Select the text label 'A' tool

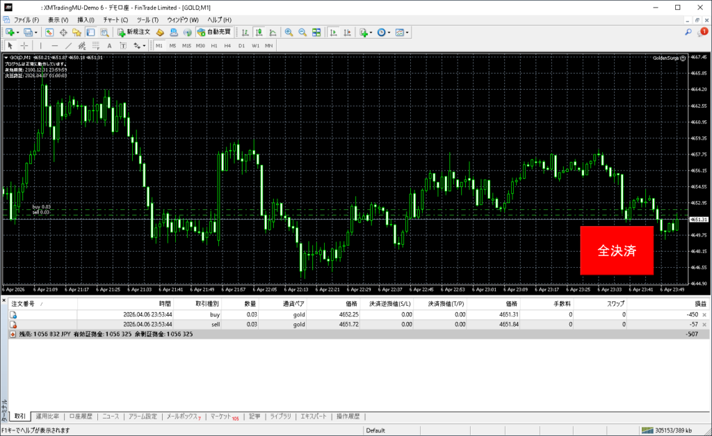109,45
